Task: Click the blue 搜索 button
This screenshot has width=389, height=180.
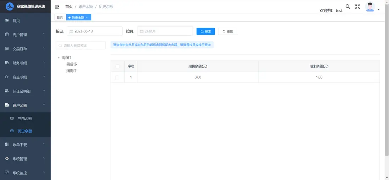Action: click(206, 31)
